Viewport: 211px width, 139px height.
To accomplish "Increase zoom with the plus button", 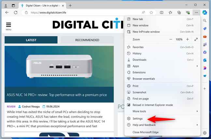I will pyautogui.click(x=187, y=39).
